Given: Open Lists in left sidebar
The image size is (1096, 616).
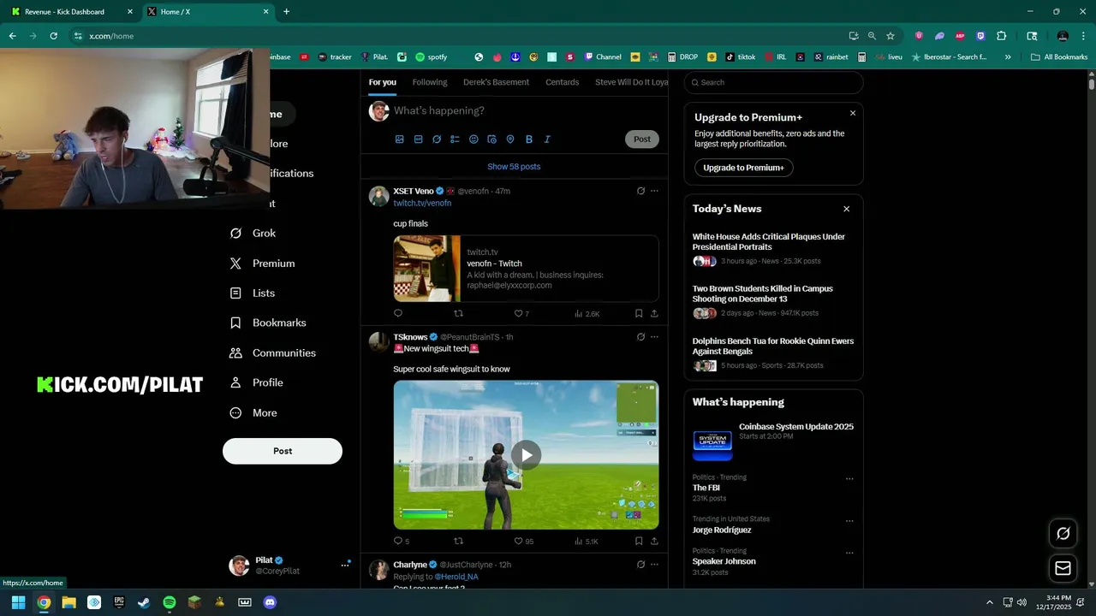Looking at the screenshot, I should tap(253, 293).
